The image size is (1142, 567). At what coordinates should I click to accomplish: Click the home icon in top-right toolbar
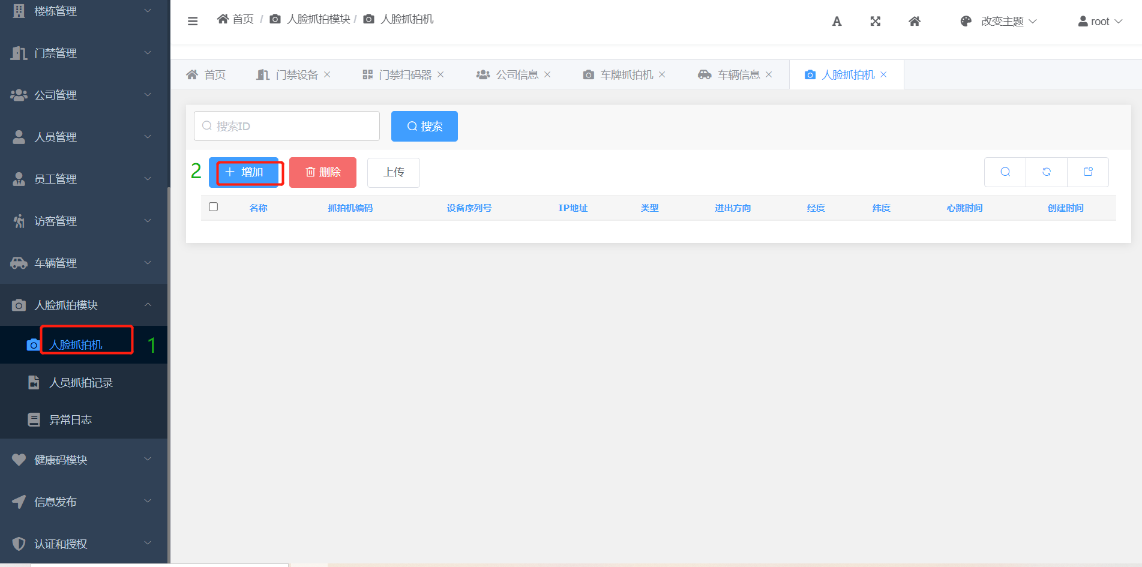coord(915,22)
